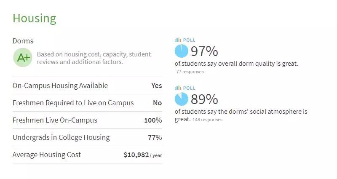The image size is (337, 179).
Task: Click the 97% pie chart icon
Action: (181, 51)
